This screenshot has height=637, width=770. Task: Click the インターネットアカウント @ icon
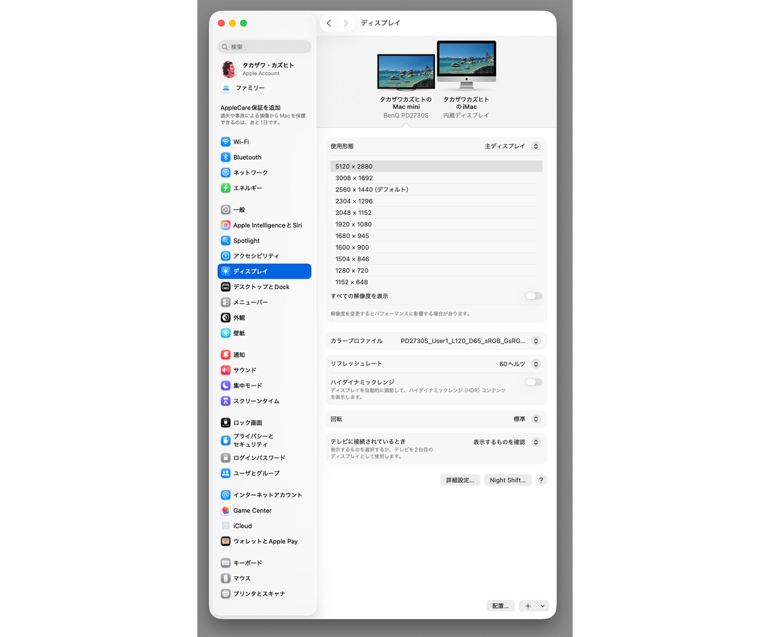(x=226, y=495)
